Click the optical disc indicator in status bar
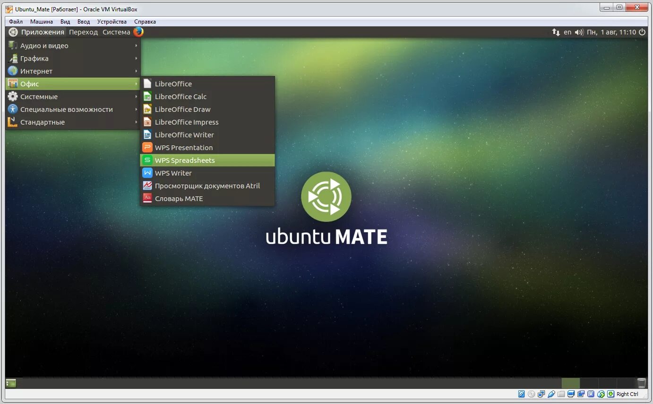This screenshot has width=653, height=404. [x=531, y=394]
